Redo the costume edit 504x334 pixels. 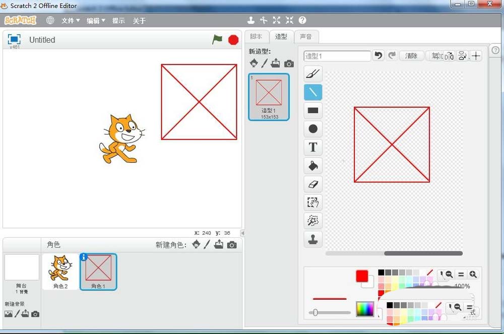392,55
